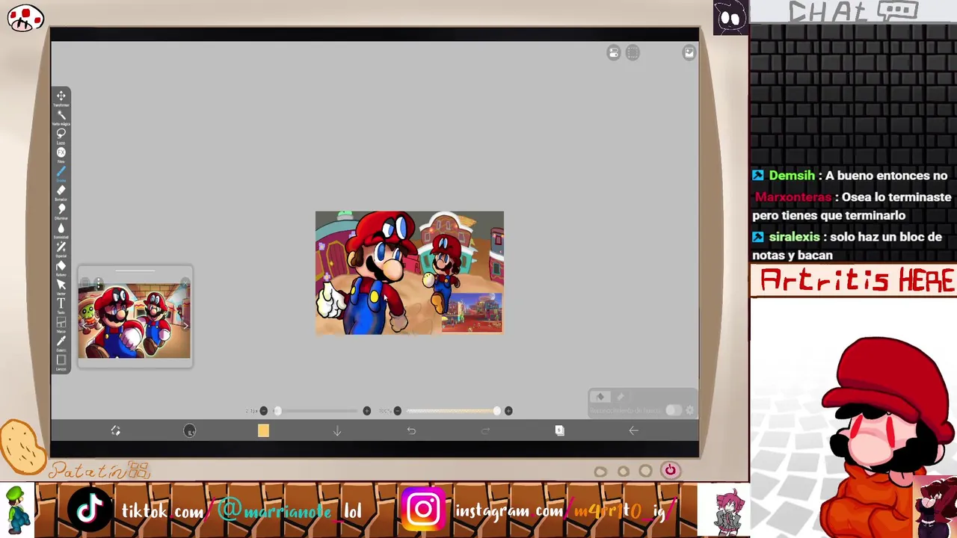
Task: Open reference window three-dot menu
Action: pyautogui.click(x=98, y=282)
